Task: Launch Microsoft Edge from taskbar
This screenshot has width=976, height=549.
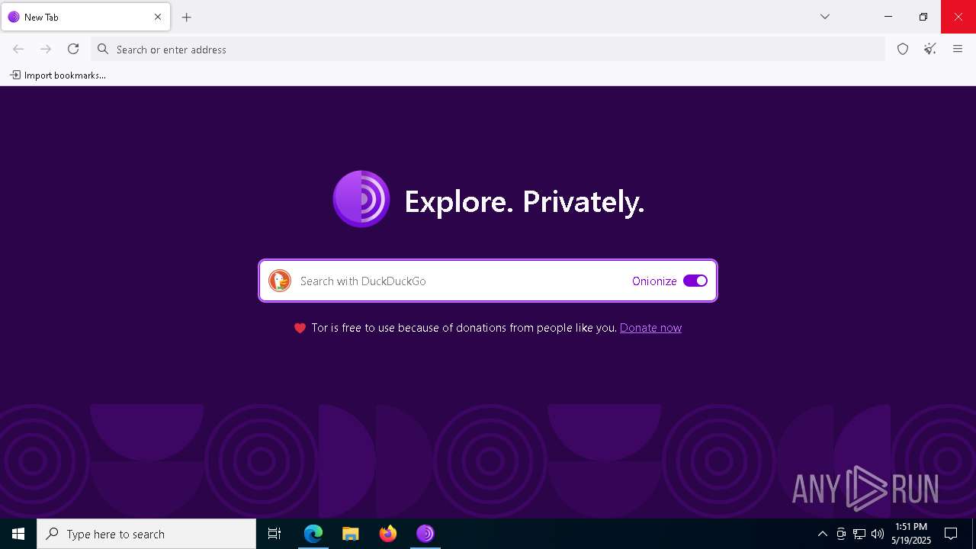Action: tap(313, 534)
